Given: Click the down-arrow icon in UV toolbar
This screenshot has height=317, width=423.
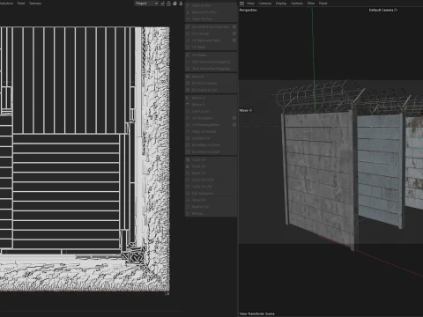Looking at the screenshot, I should 181,4.
